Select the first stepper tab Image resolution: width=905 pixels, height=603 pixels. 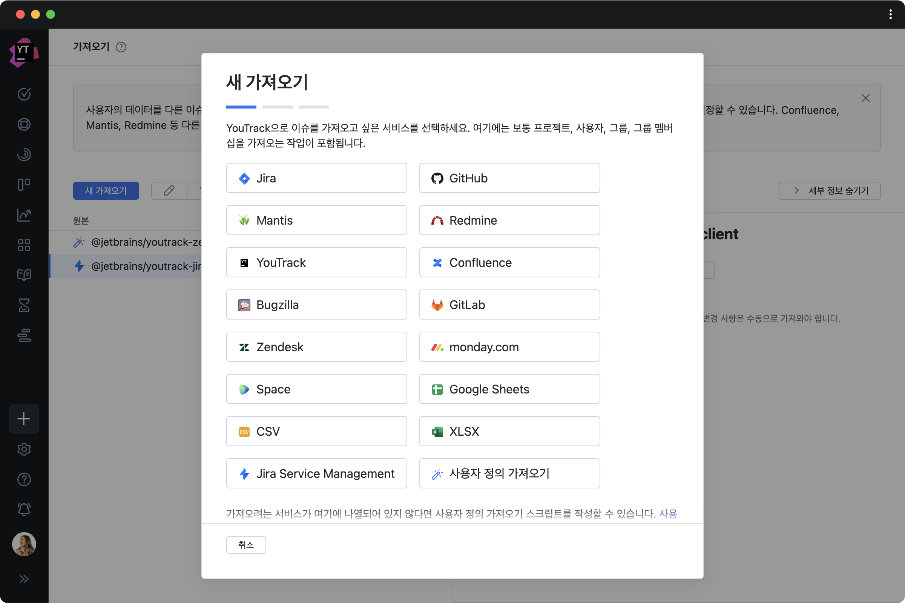tap(241, 106)
